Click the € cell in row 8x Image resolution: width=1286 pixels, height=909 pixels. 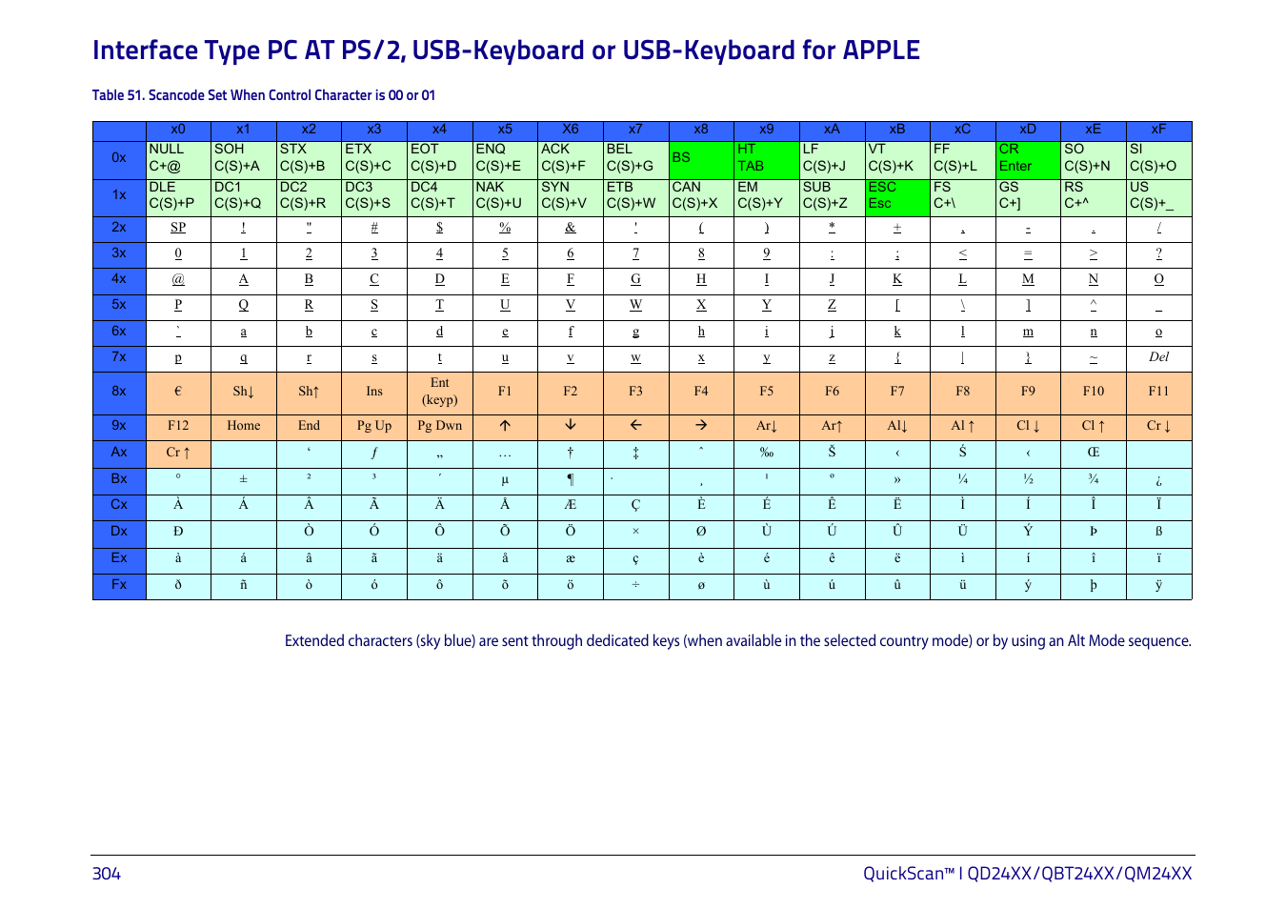point(178,393)
